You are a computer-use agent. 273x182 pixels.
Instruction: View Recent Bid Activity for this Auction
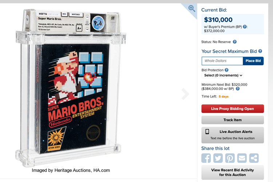coord(233,172)
